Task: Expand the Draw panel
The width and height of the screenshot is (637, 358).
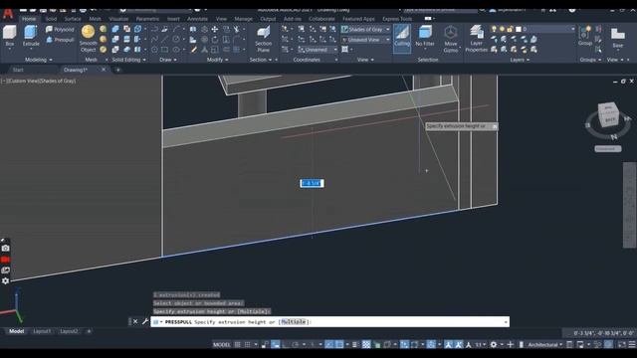Action: (168, 60)
